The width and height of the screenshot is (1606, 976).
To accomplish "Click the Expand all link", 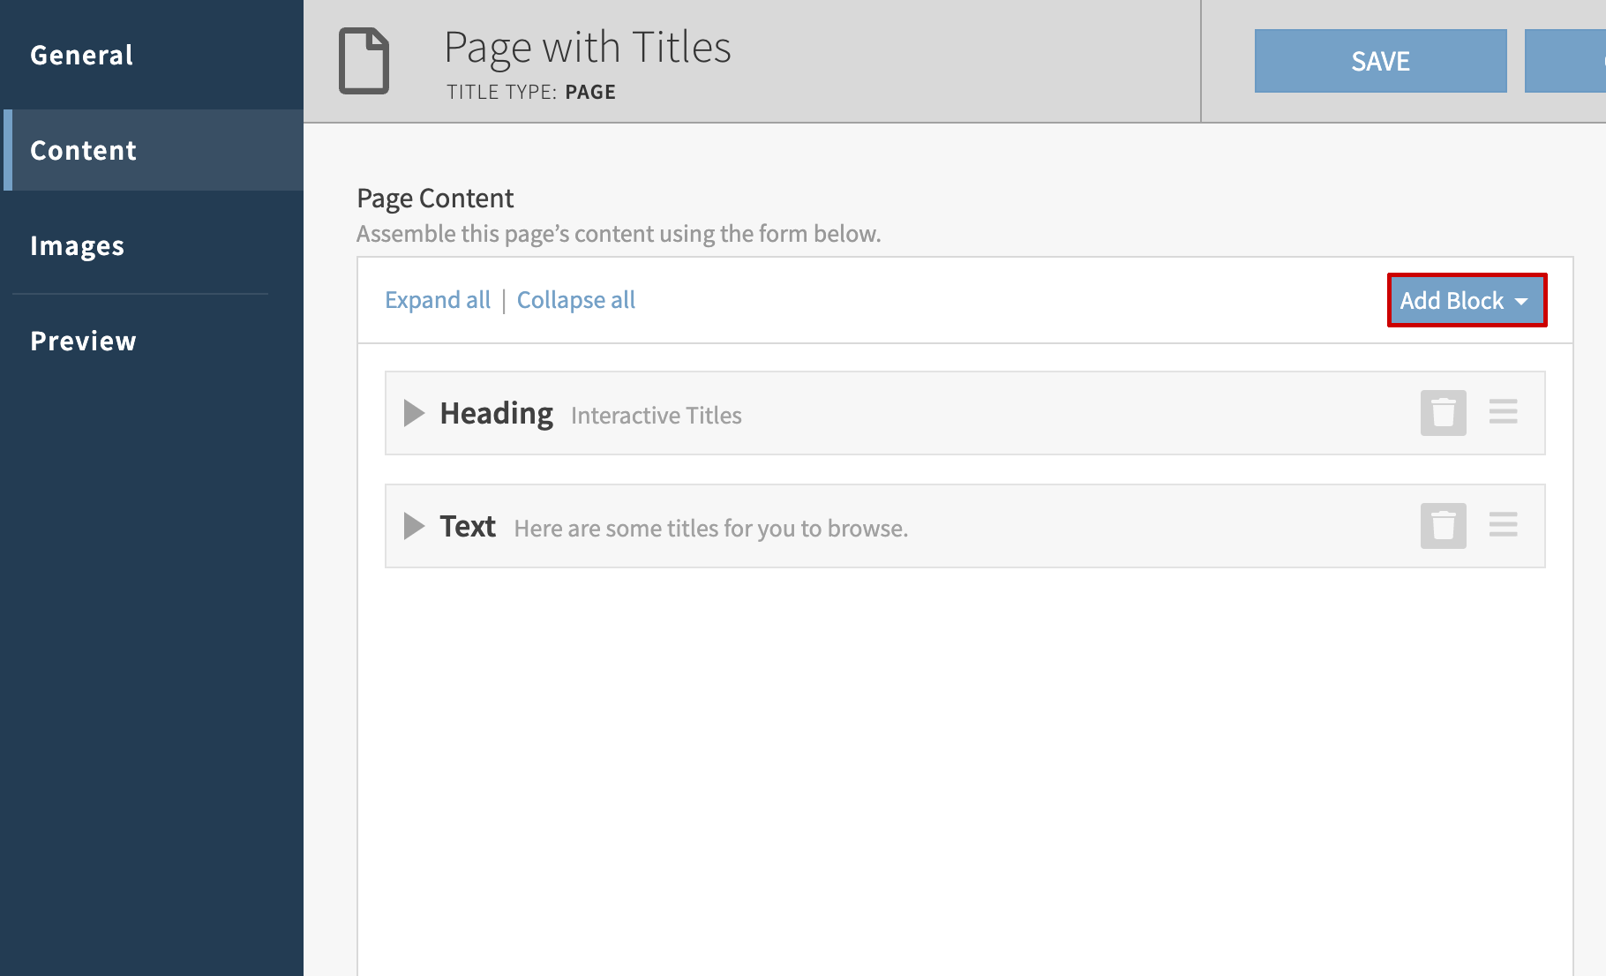I will [438, 300].
